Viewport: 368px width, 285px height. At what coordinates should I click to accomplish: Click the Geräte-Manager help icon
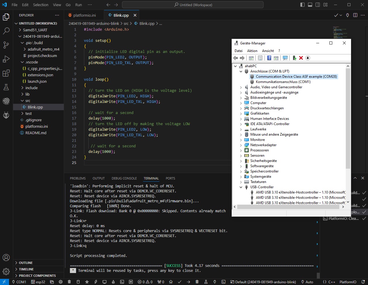tap(269, 58)
